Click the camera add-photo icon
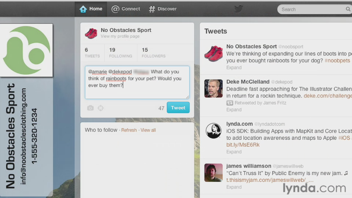352x198 pixels. [x=90, y=108]
